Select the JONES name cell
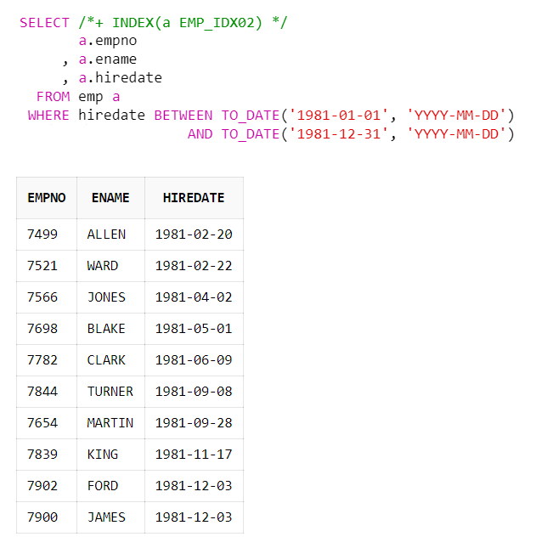Image resolution: width=536 pixels, height=548 pixels. coord(110,297)
